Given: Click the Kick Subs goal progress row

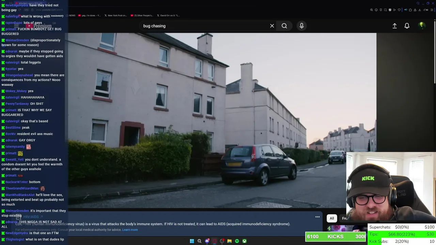Looking at the screenshot, I should tap(402, 241).
